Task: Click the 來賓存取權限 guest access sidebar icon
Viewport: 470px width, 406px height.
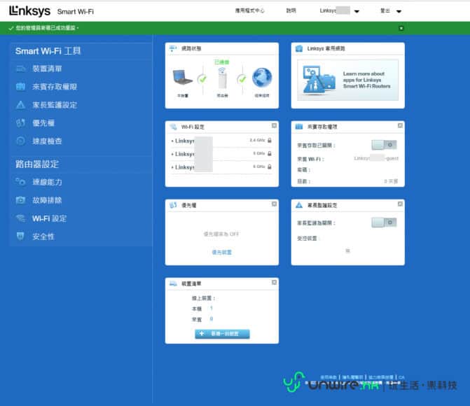Action: pos(20,87)
